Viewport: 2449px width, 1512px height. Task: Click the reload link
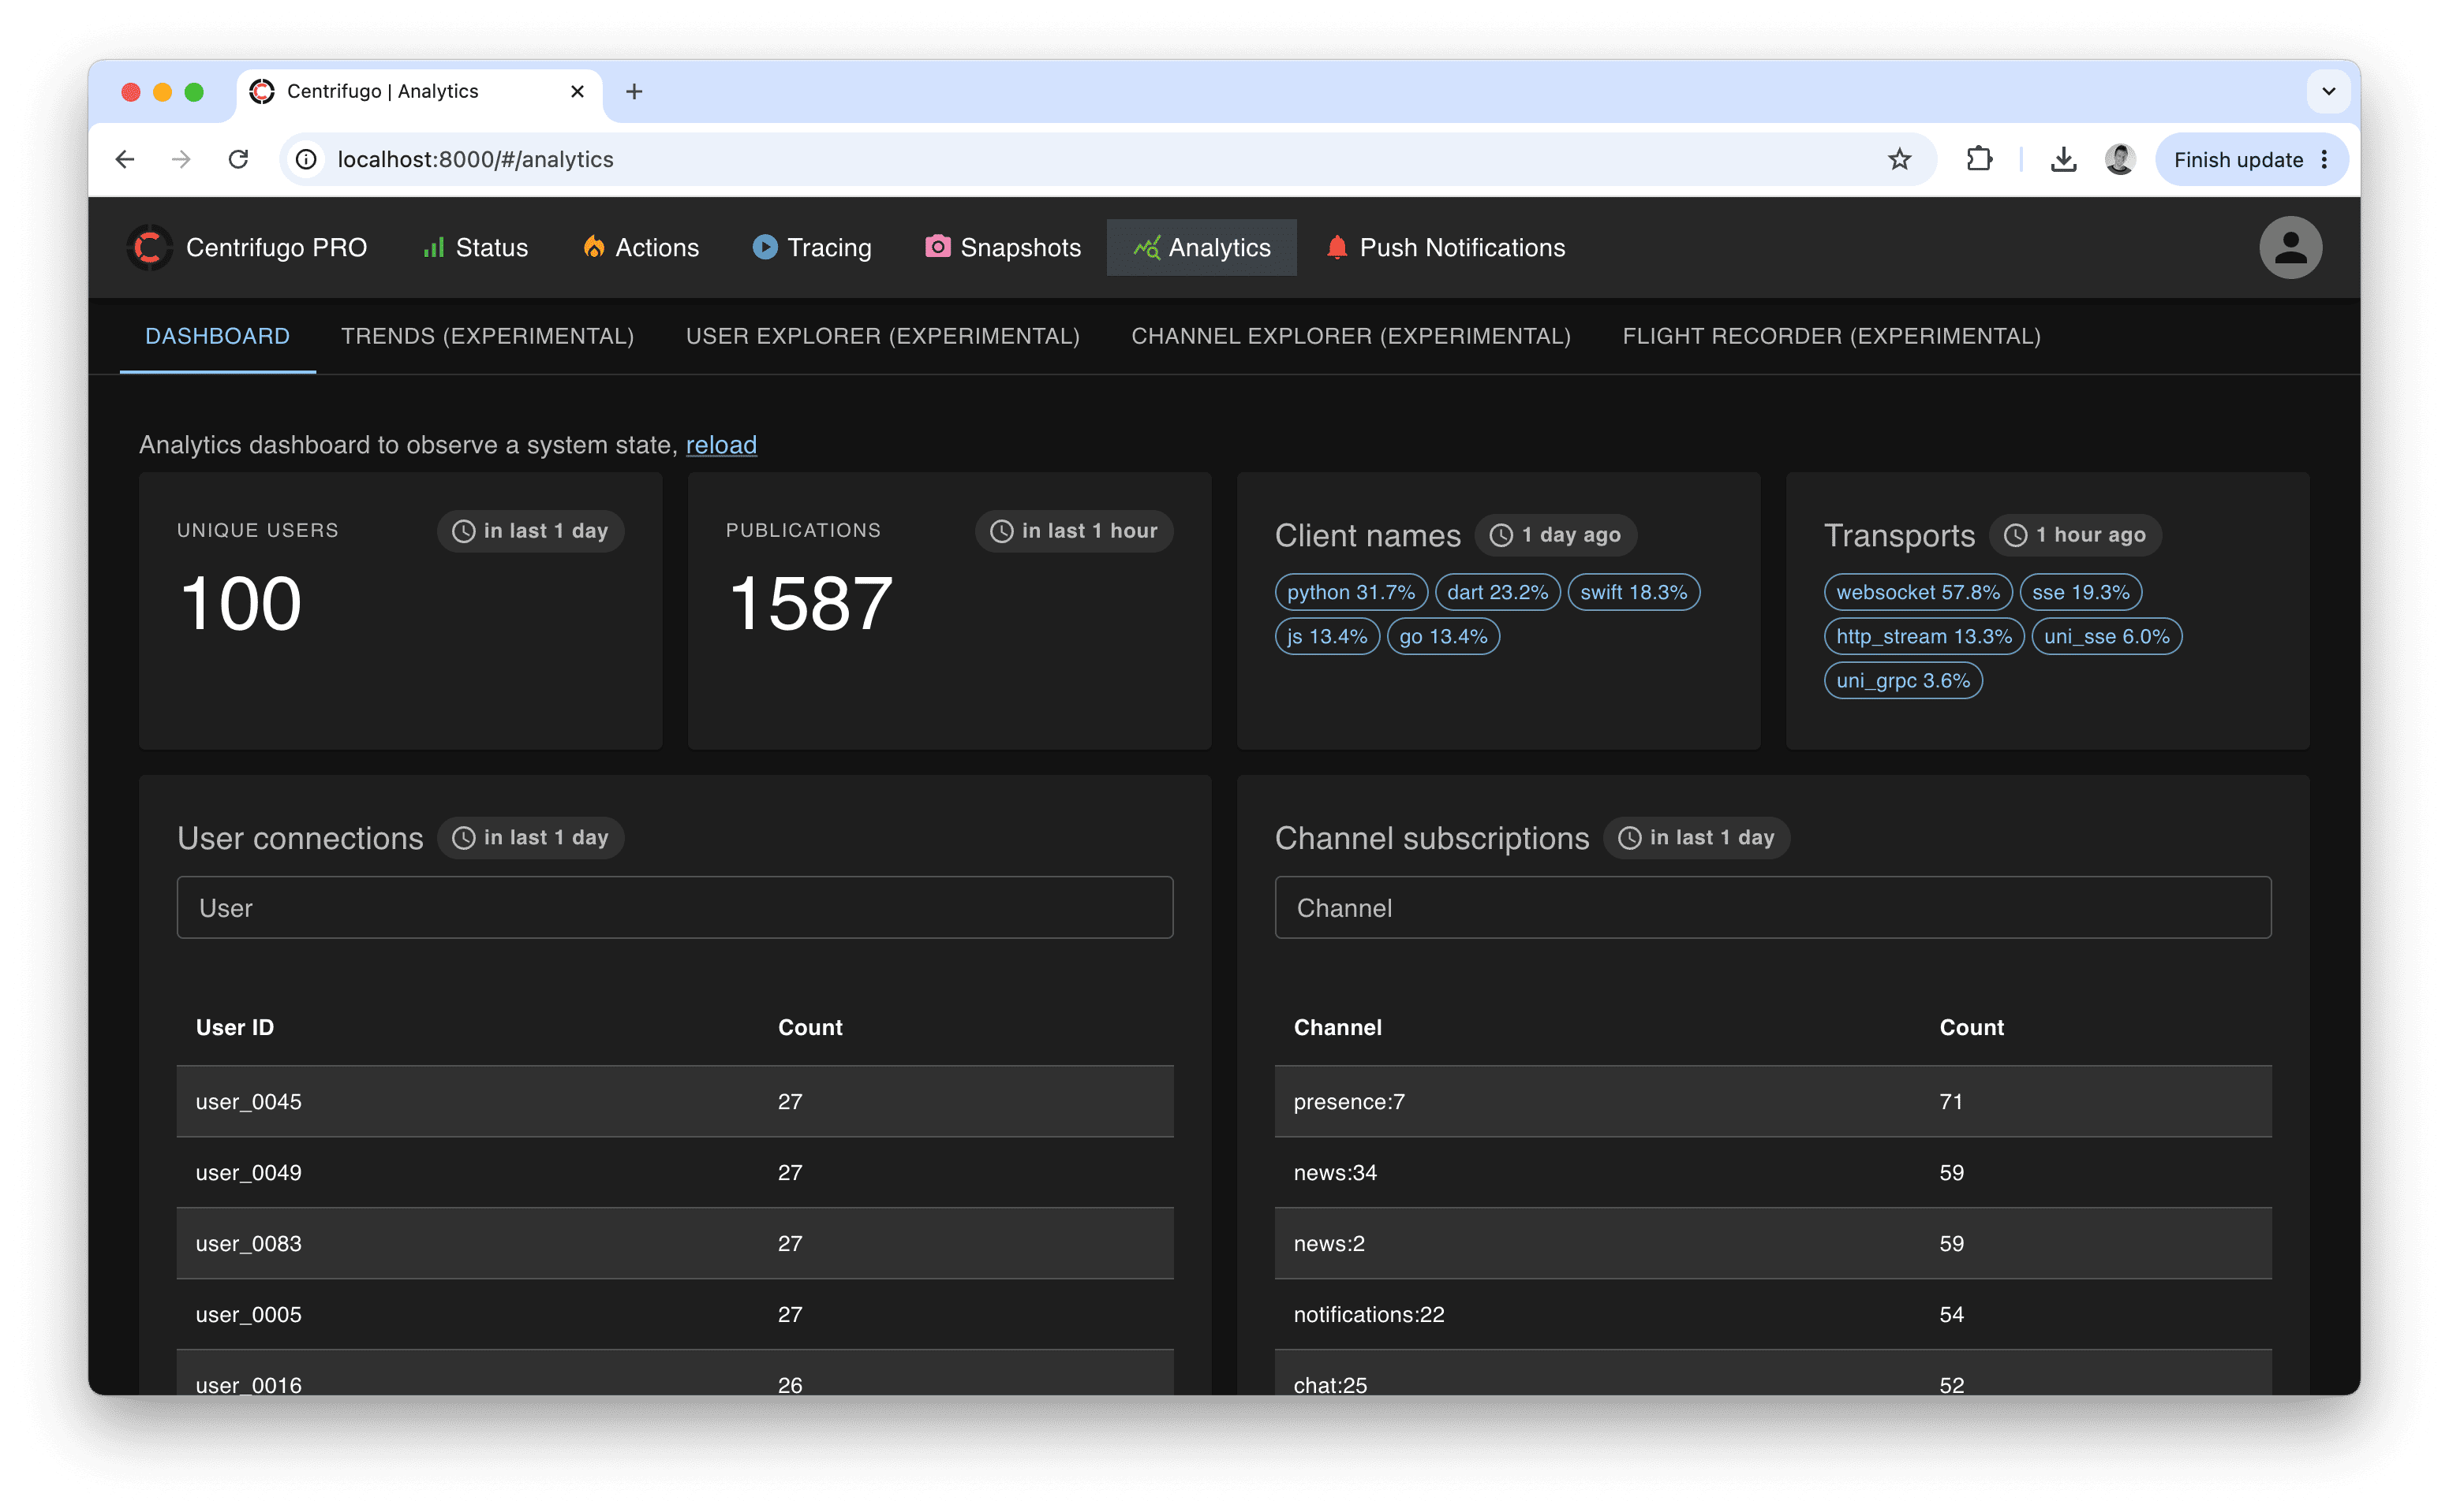(x=720, y=445)
